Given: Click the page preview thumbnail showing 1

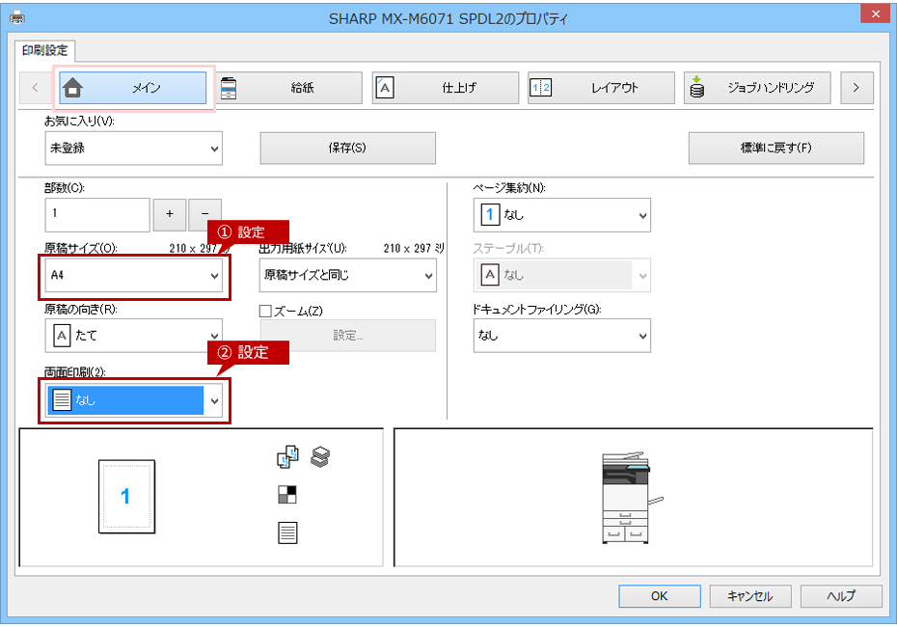Looking at the screenshot, I should pos(126,497).
